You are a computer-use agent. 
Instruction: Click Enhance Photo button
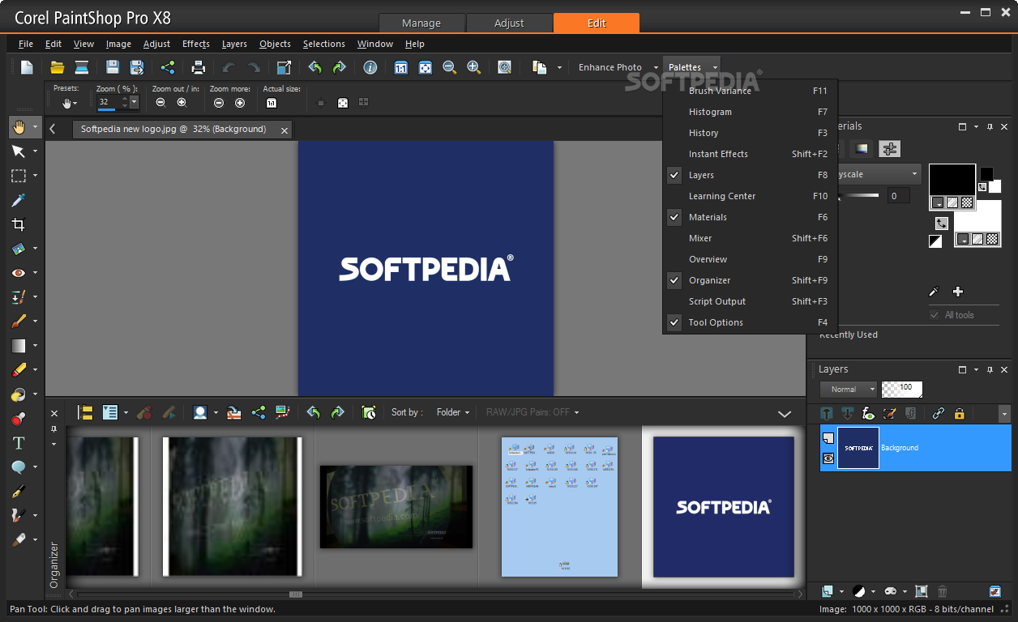click(610, 67)
